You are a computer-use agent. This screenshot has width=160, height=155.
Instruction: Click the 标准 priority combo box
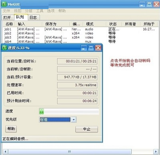point(58,119)
